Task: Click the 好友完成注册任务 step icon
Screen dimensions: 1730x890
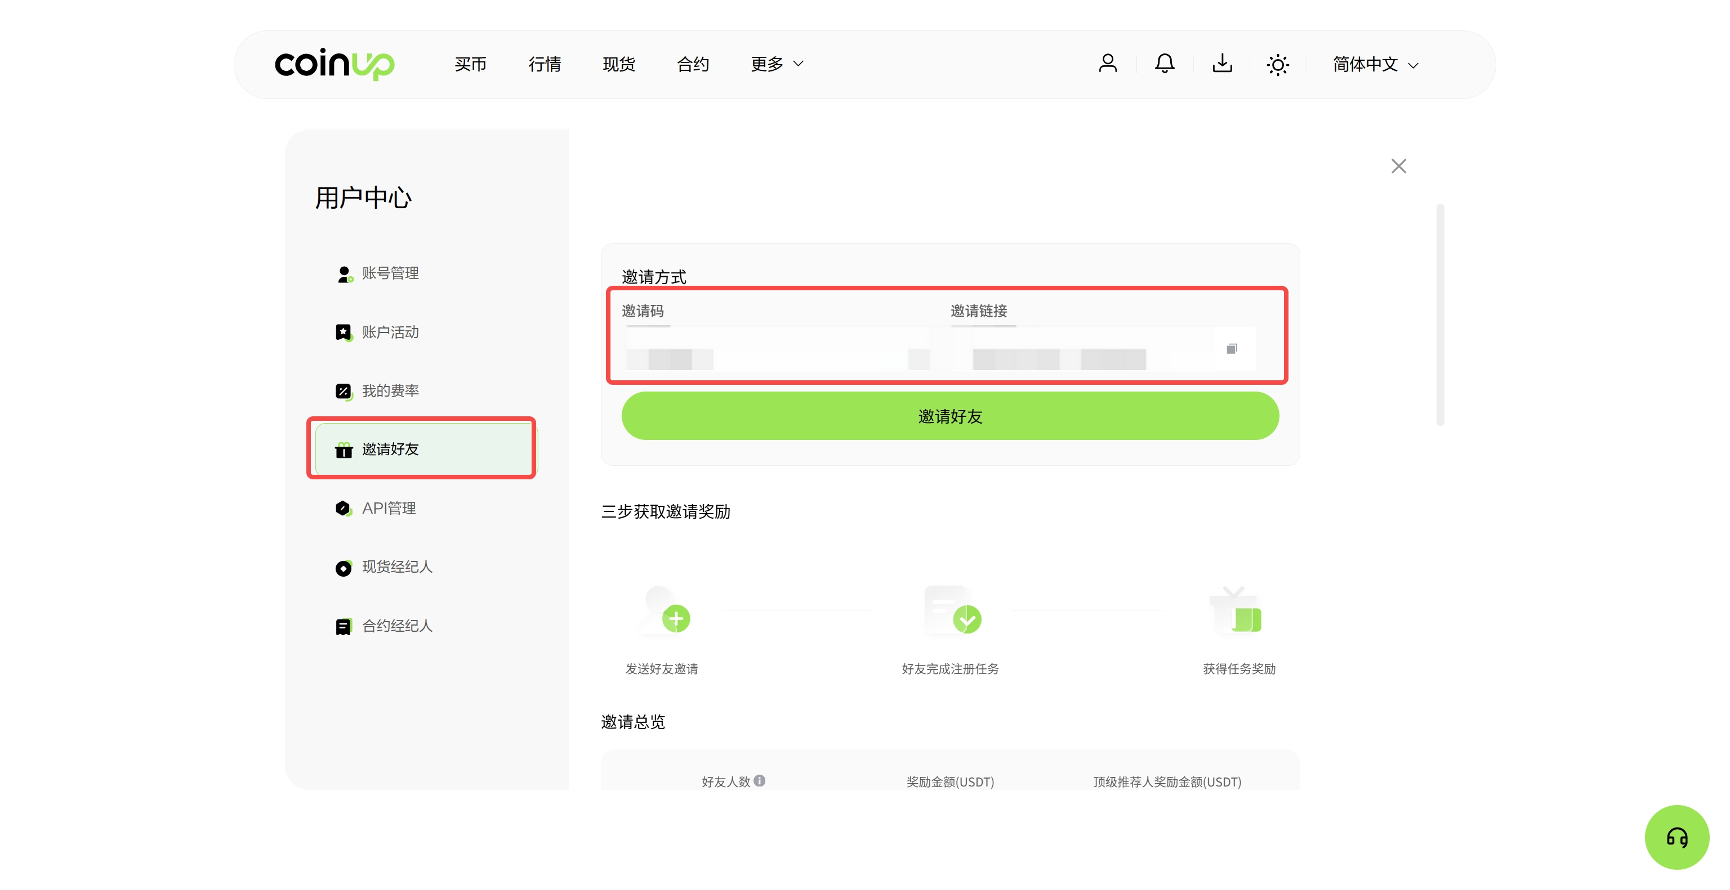Action: tap(952, 610)
